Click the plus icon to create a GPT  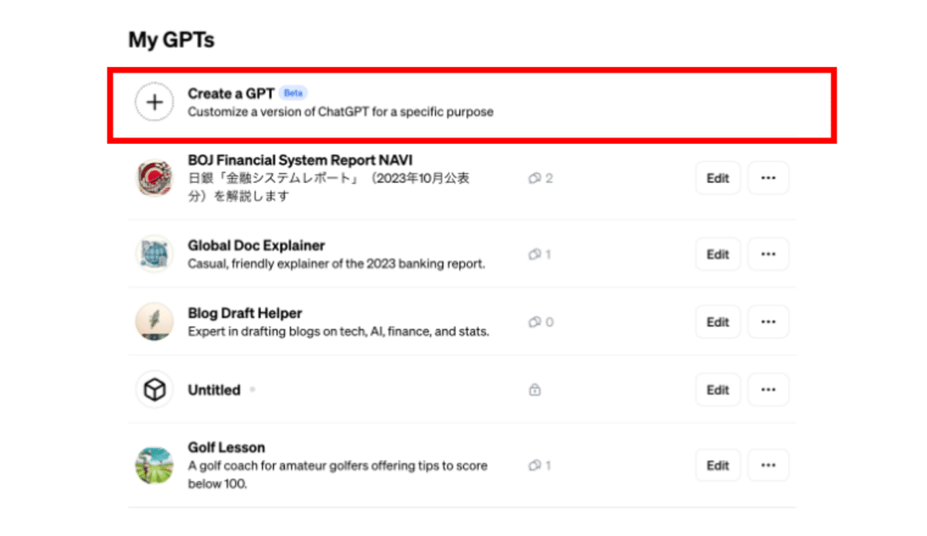pos(154,101)
